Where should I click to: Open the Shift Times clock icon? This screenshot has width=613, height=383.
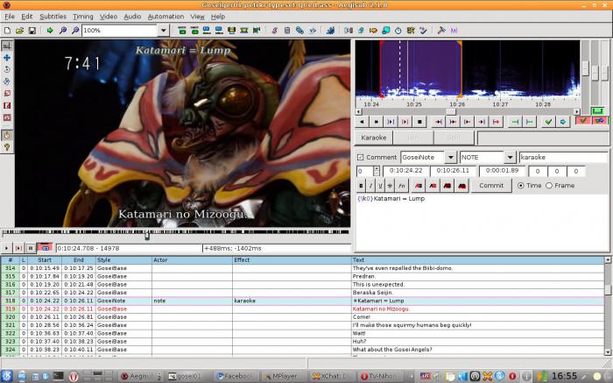(x=398, y=31)
